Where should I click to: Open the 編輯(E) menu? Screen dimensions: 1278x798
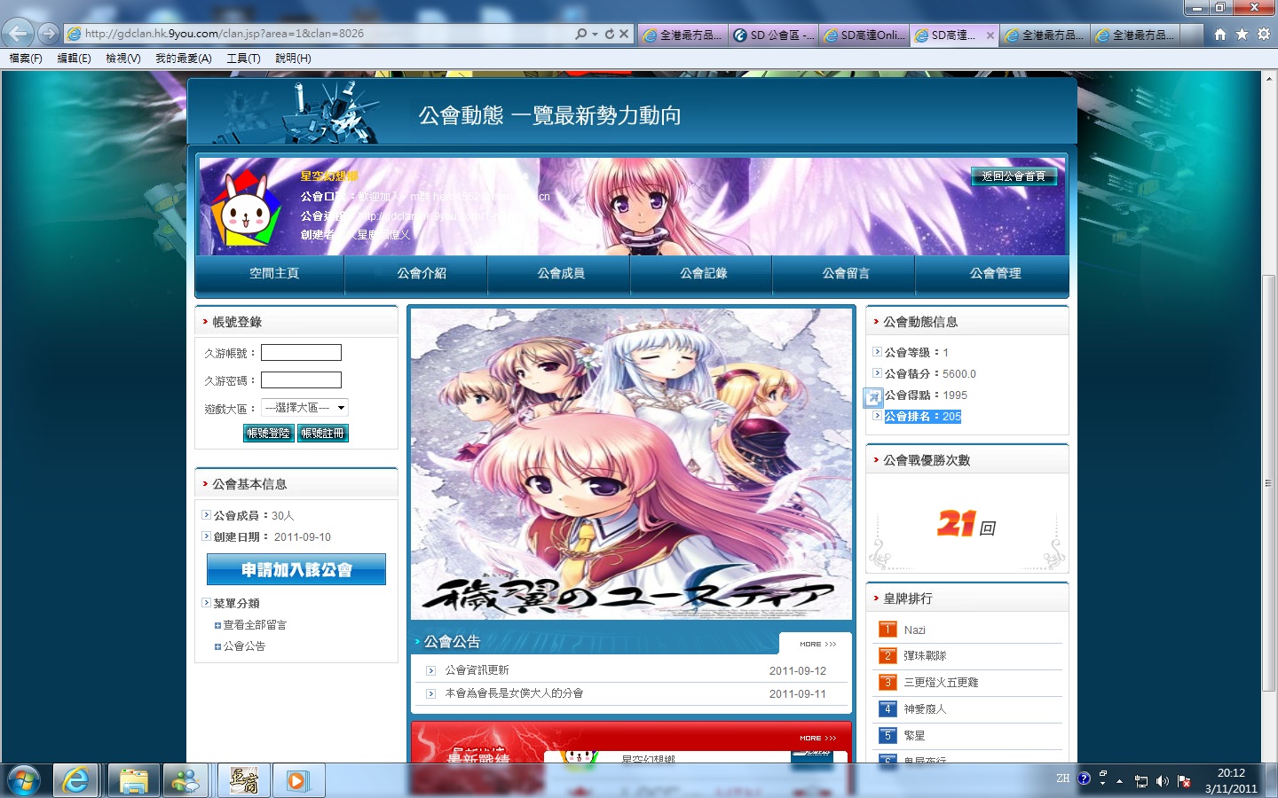click(74, 59)
